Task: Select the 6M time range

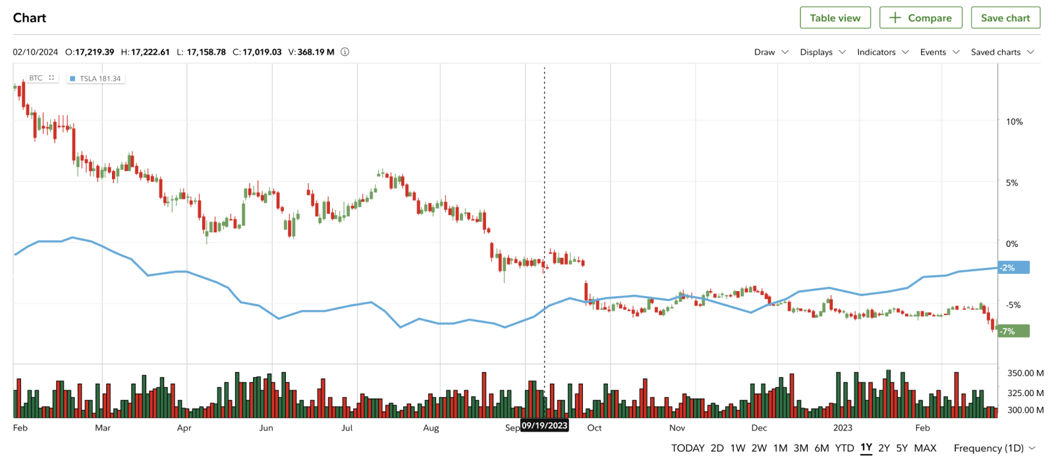Action: pos(821,448)
